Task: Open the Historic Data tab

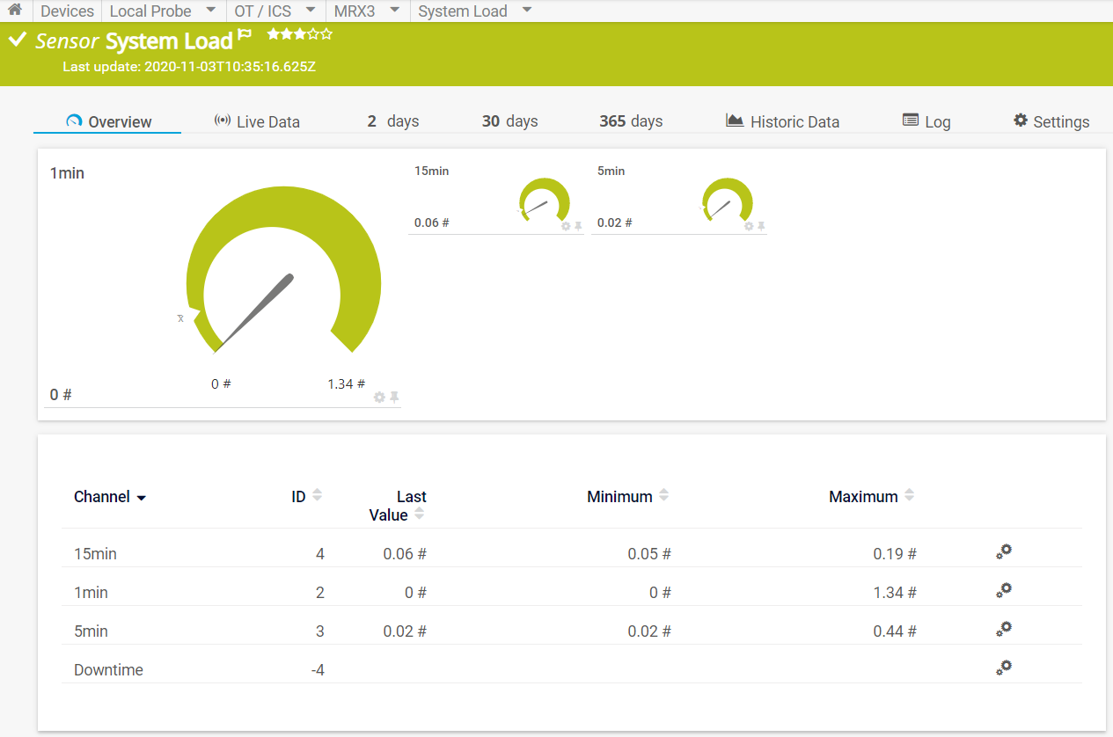Action: tap(782, 121)
